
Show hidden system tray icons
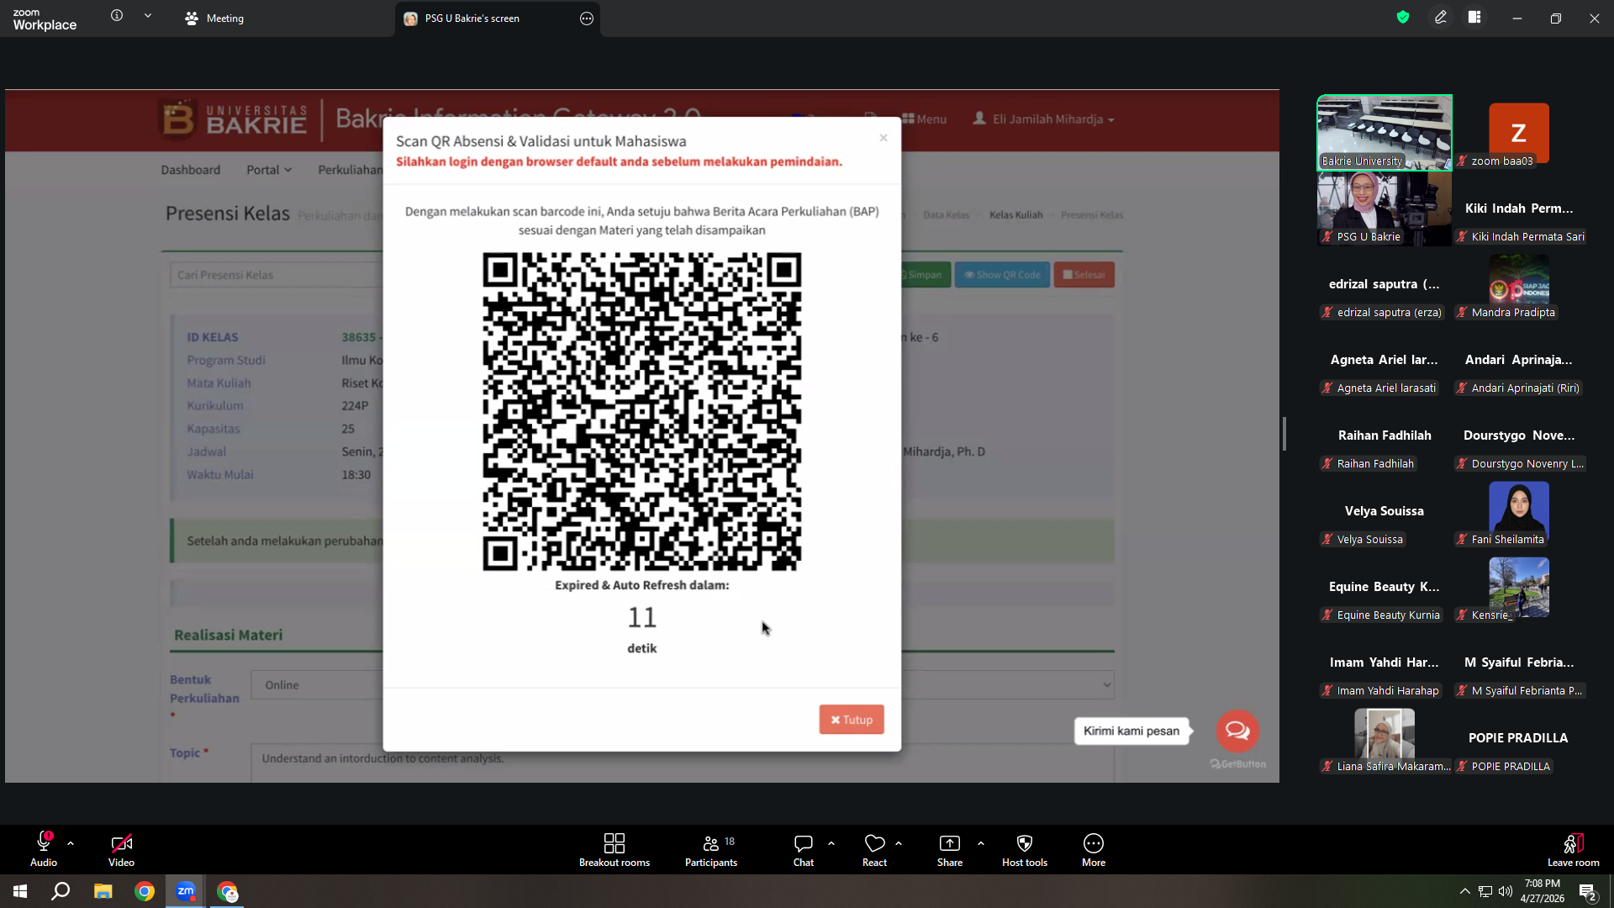click(1465, 891)
